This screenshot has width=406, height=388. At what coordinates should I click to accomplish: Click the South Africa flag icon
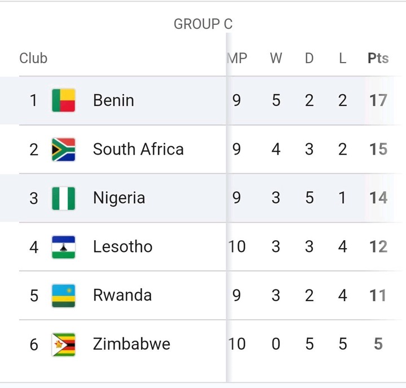click(x=63, y=149)
